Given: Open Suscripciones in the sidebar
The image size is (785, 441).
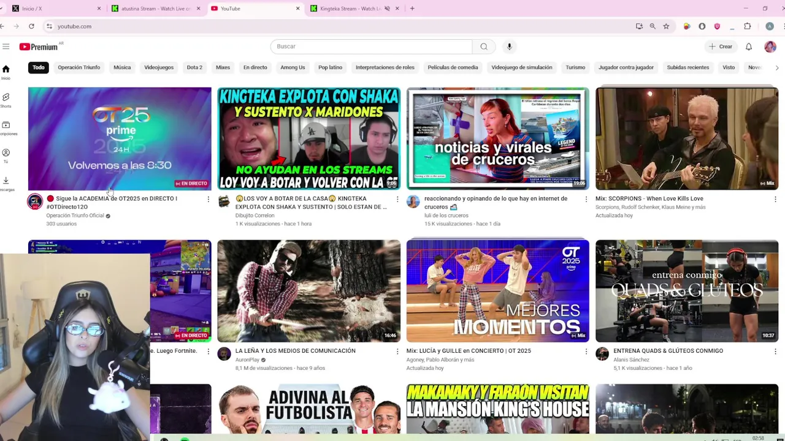Looking at the screenshot, I should tap(6, 127).
